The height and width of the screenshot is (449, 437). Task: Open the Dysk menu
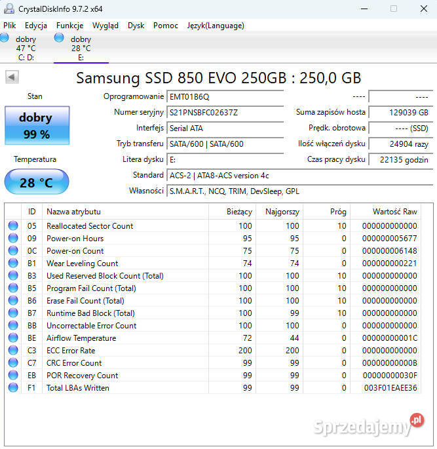point(136,26)
